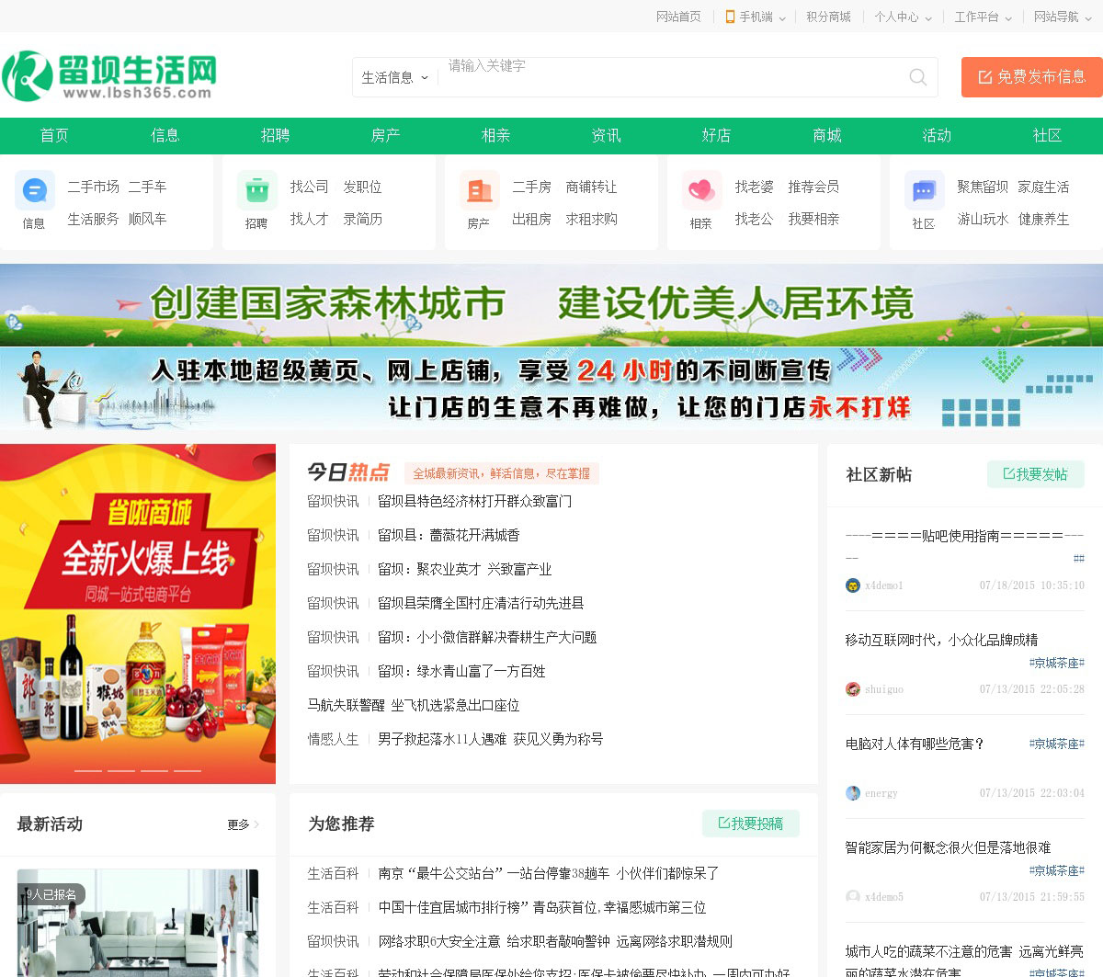Open the 活动 nav tab
This screenshot has height=977, width=1103.
(937, 136)
